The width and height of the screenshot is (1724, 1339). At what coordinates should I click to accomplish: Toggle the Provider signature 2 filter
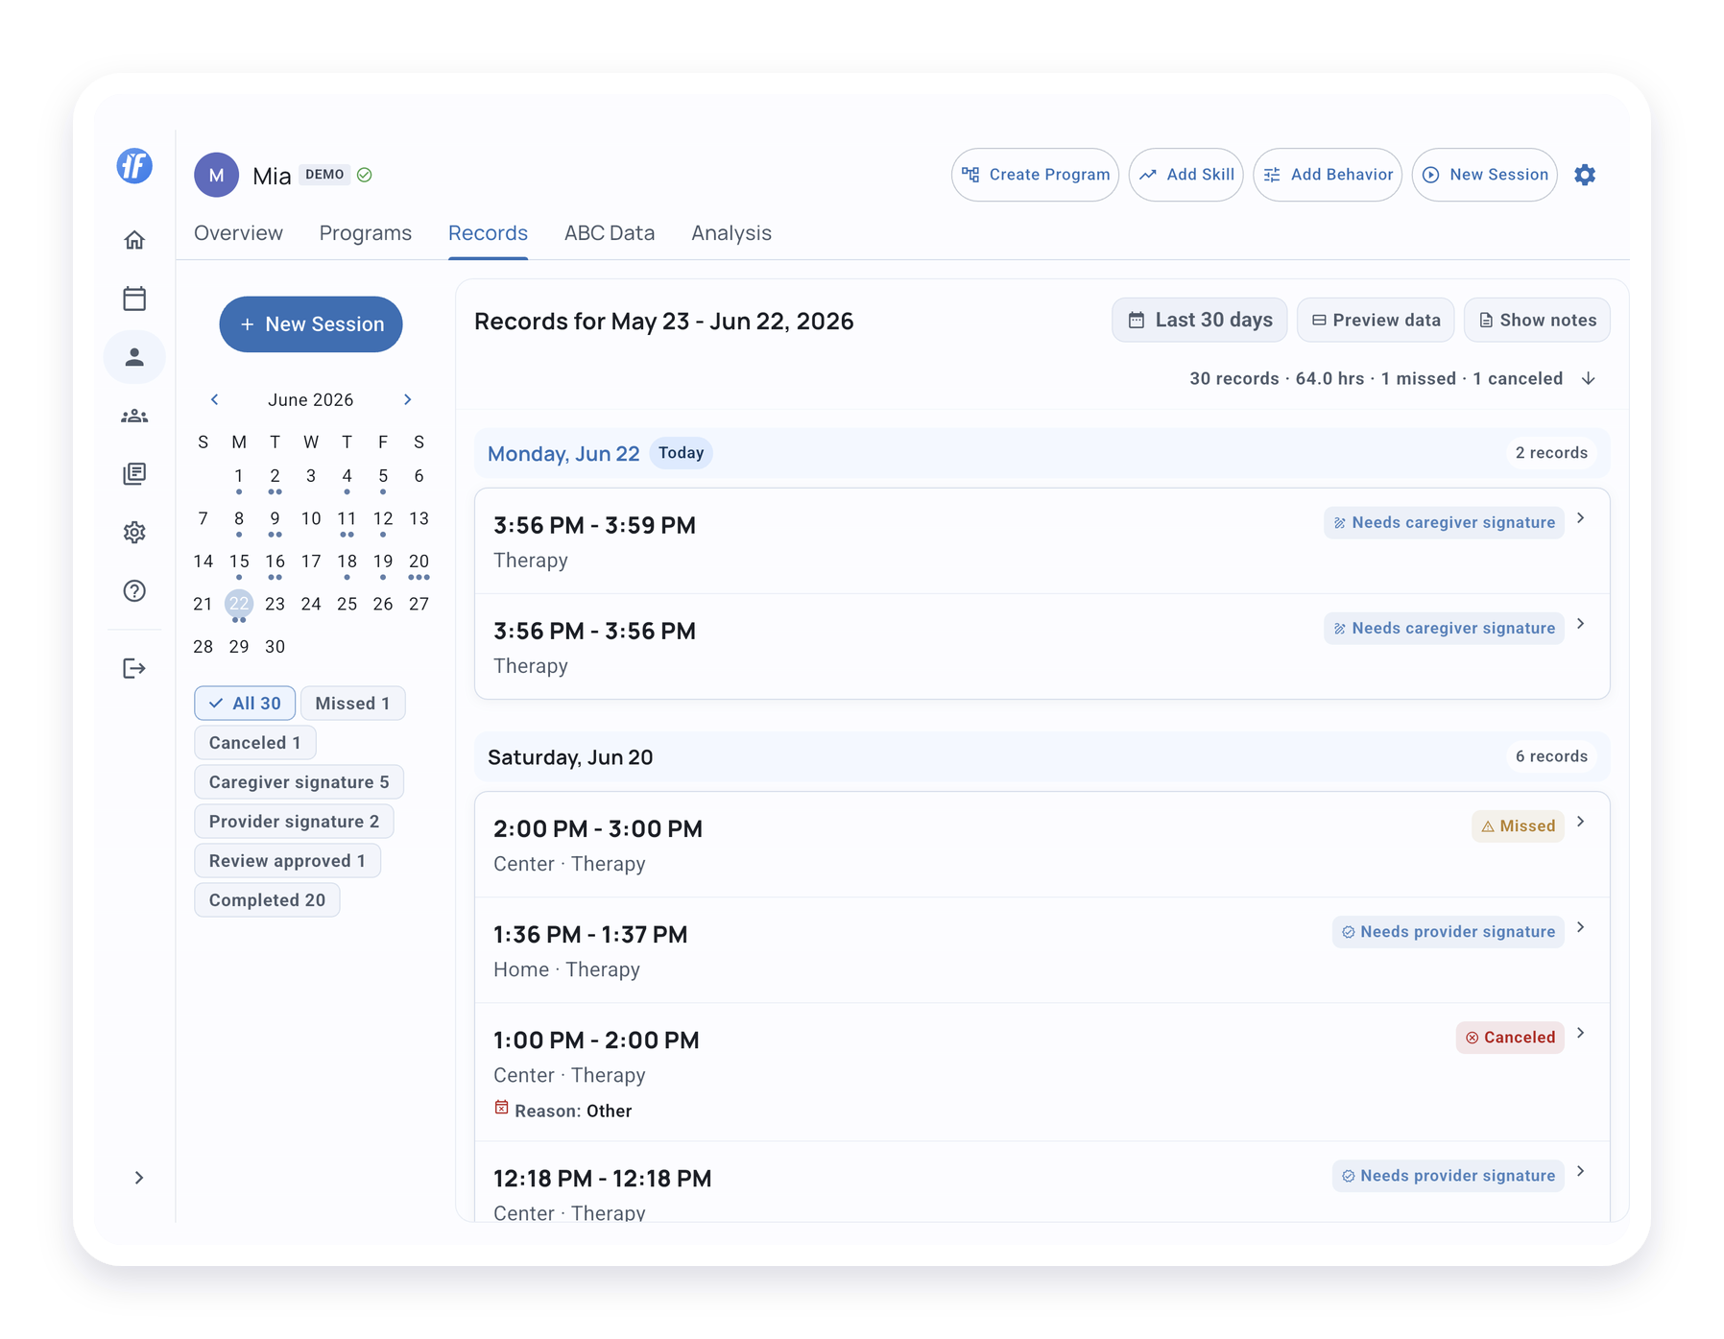pyautogui.click(x=294, y=822)
